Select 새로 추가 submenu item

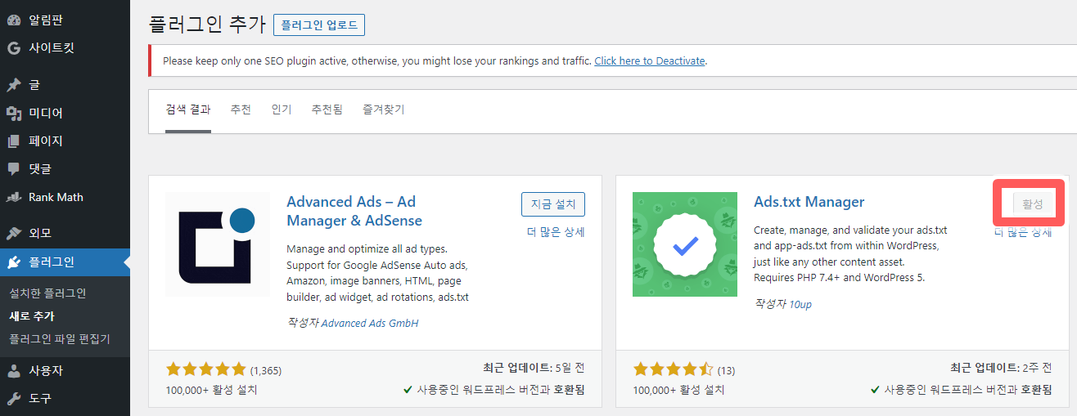(32, 316)
